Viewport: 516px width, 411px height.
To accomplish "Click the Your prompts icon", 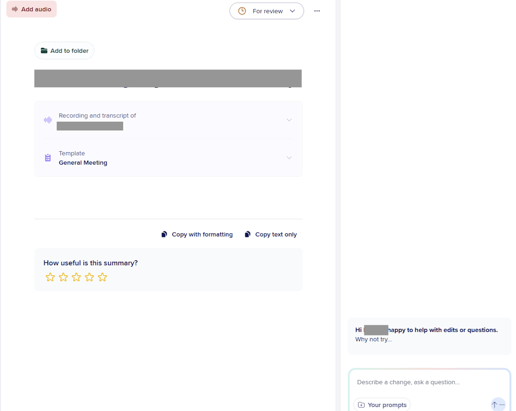I will pyautogui.click(x=361, y=404).
